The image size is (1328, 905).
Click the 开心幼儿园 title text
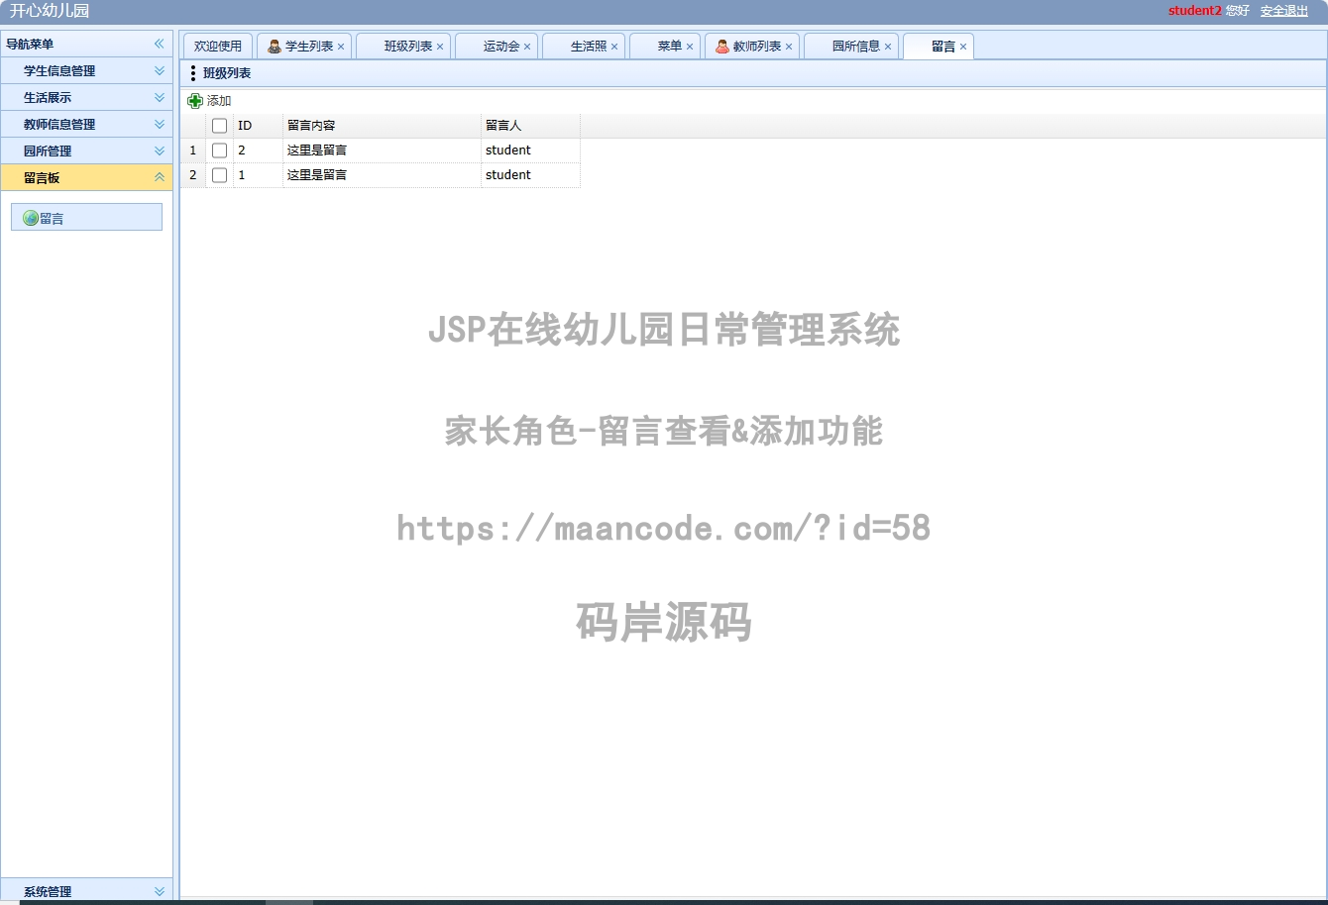pyautogui.click(x=50, y=11)
